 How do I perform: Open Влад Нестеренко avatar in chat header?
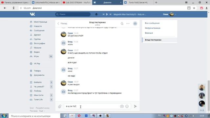pyautogui.click(x=135, y=24)
